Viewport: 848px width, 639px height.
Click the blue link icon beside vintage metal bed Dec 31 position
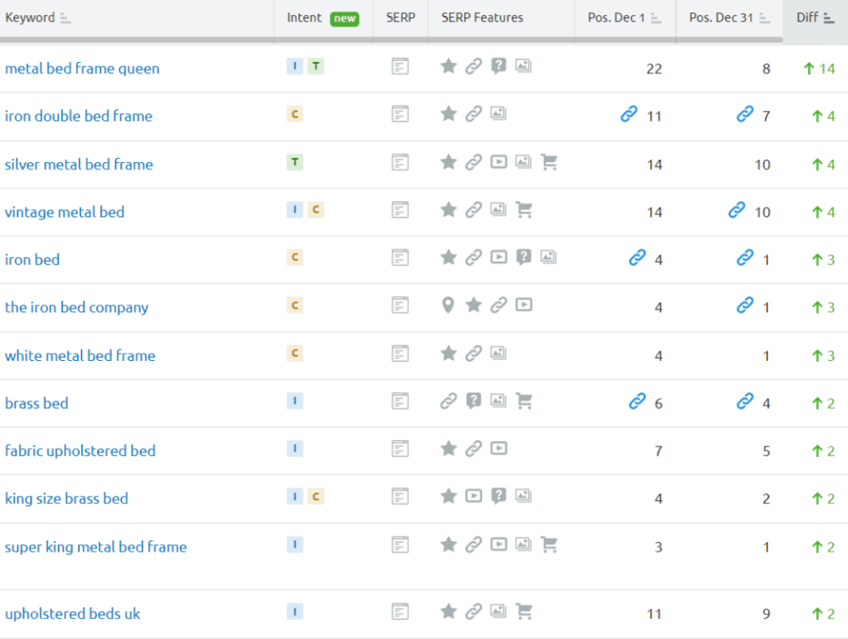(x=736, y=210)
